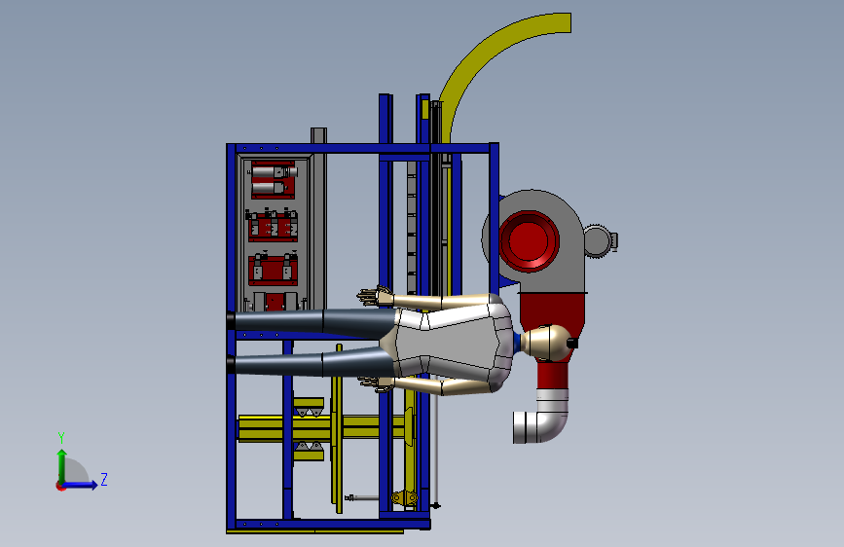Select the red circular blower inlet

point(529,240)
